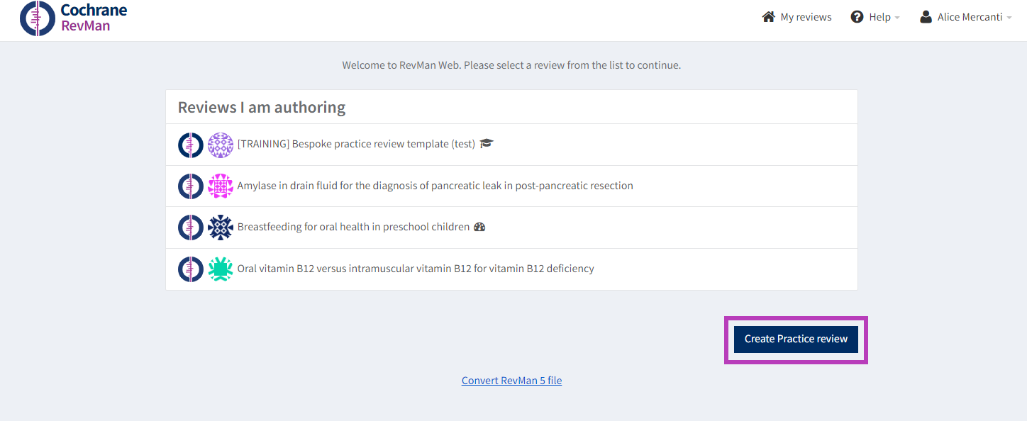Click the purple avatar on the TRAINING review
Viewport: 1027px width, 421px height.
(221, 145)
